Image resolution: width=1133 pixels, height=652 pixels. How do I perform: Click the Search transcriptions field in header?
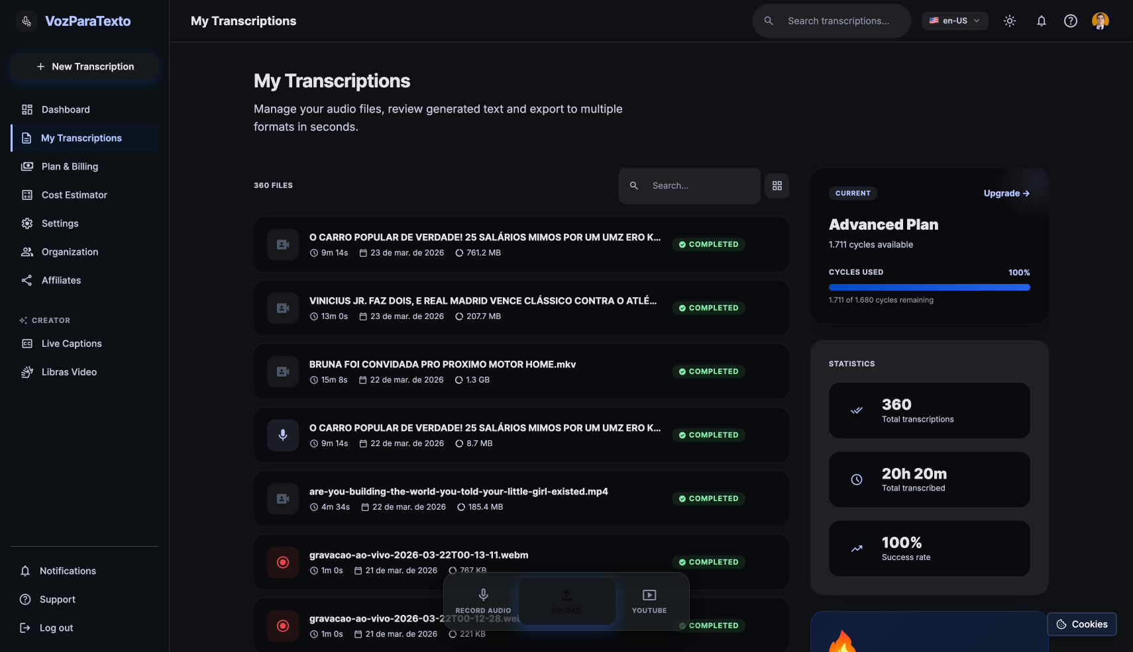838,21
